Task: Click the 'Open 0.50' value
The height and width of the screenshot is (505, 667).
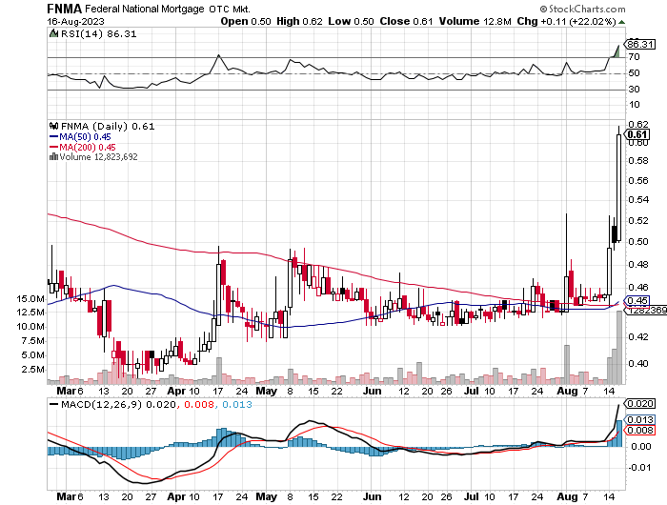Action: coord(246,21)
